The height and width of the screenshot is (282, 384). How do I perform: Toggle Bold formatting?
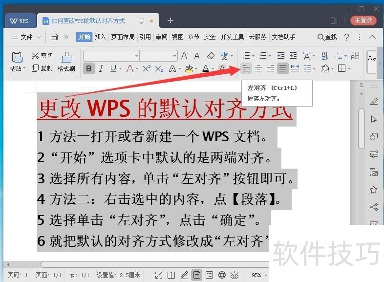(x=88, y=68)
